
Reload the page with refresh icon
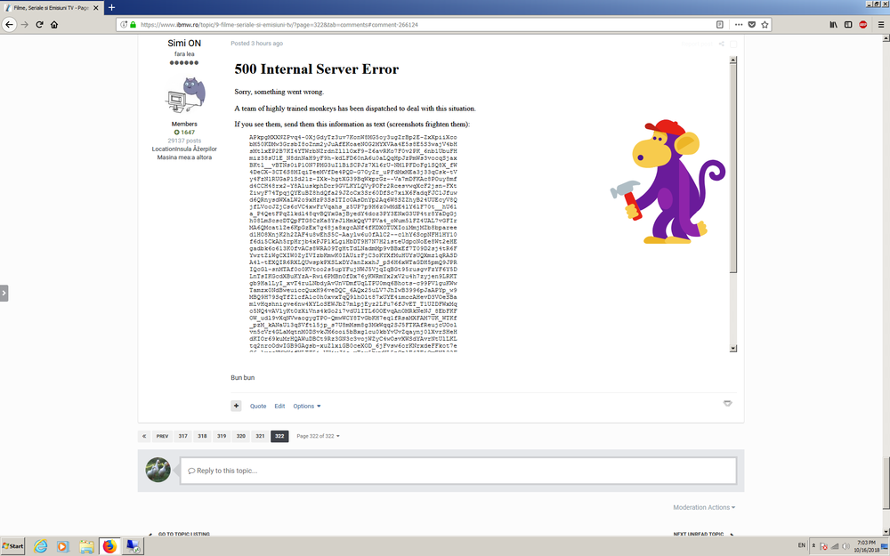click(39, 24)
